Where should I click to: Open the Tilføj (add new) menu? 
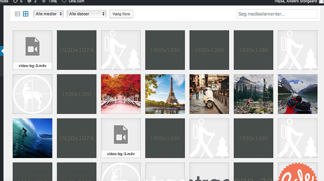point(49,1)
